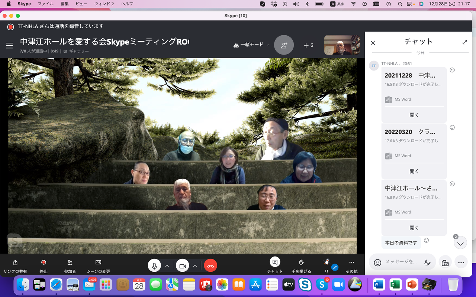Open the 20211228 Word file

(x=414, y=115)
